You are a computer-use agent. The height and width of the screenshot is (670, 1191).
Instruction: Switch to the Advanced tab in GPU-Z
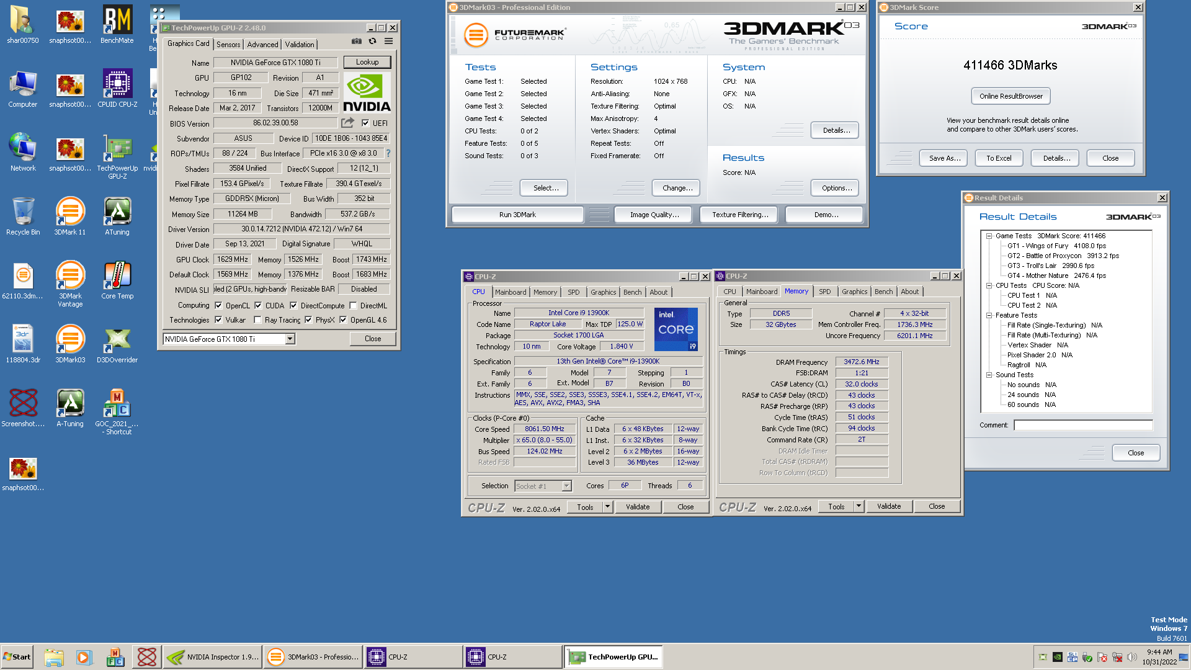click(262, 45)
